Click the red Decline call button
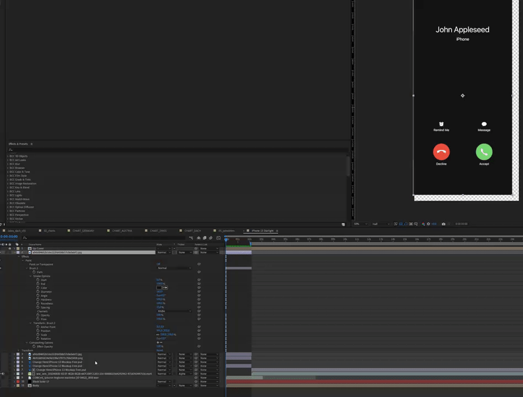 [x=441, y=152]
